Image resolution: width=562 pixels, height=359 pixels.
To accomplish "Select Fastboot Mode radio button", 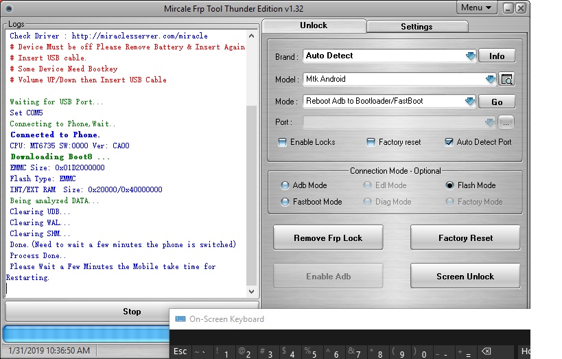I will [x=285, y=202].
